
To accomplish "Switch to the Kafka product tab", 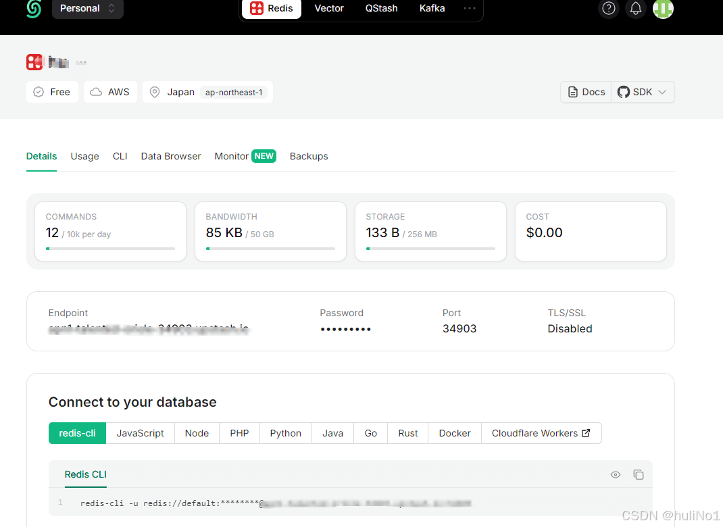I will click(x=432, y=8).
